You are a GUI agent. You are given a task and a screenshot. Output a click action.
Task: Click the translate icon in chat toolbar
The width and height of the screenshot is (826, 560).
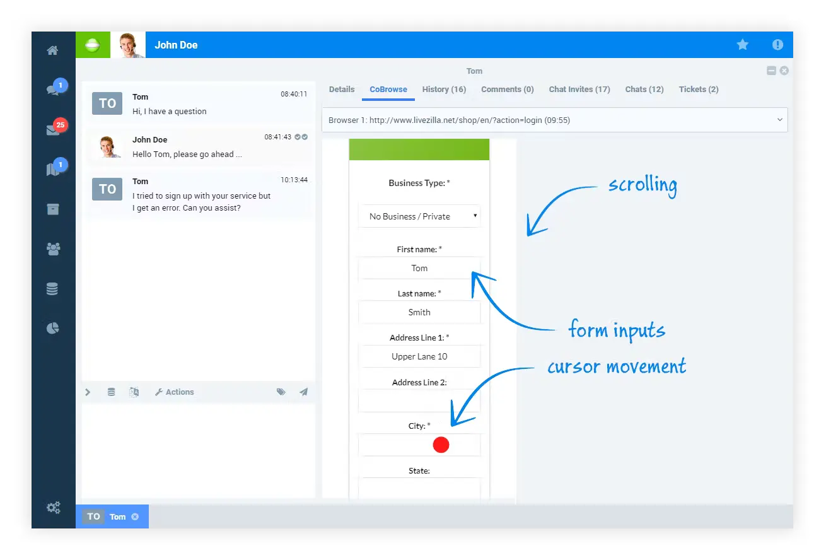pos(134,392)
